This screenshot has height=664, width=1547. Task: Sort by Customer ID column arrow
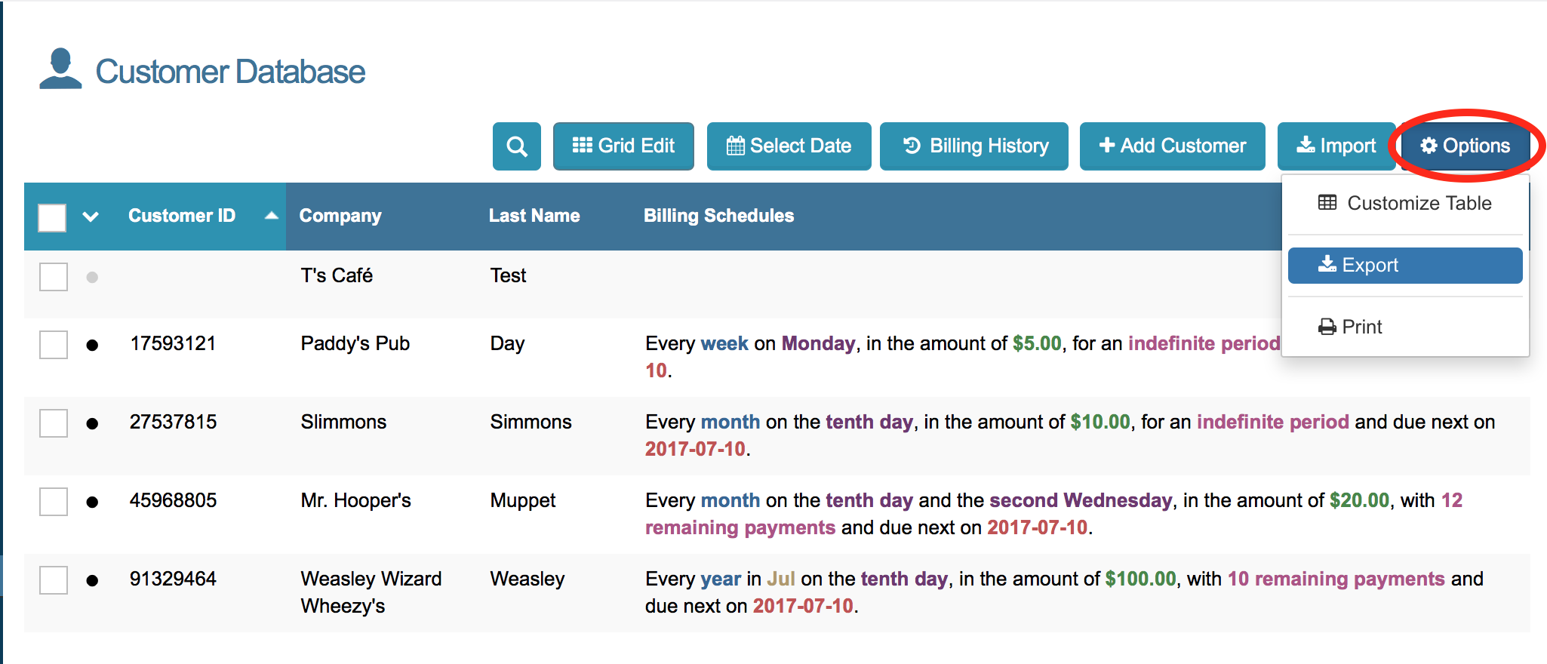pyautogui.click(x=272, y=216)
